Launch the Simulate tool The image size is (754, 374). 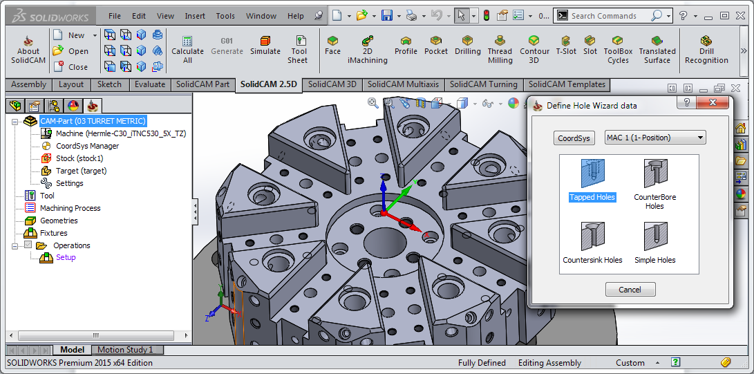point(265,46)
